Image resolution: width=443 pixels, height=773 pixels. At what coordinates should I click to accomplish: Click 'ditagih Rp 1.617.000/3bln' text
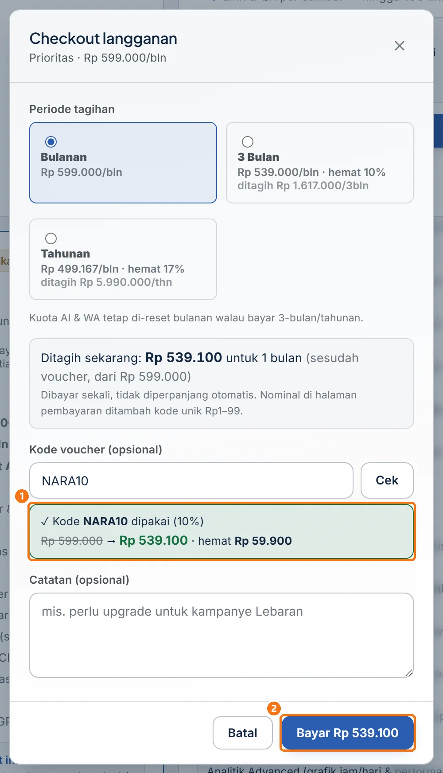coord(303,186)
